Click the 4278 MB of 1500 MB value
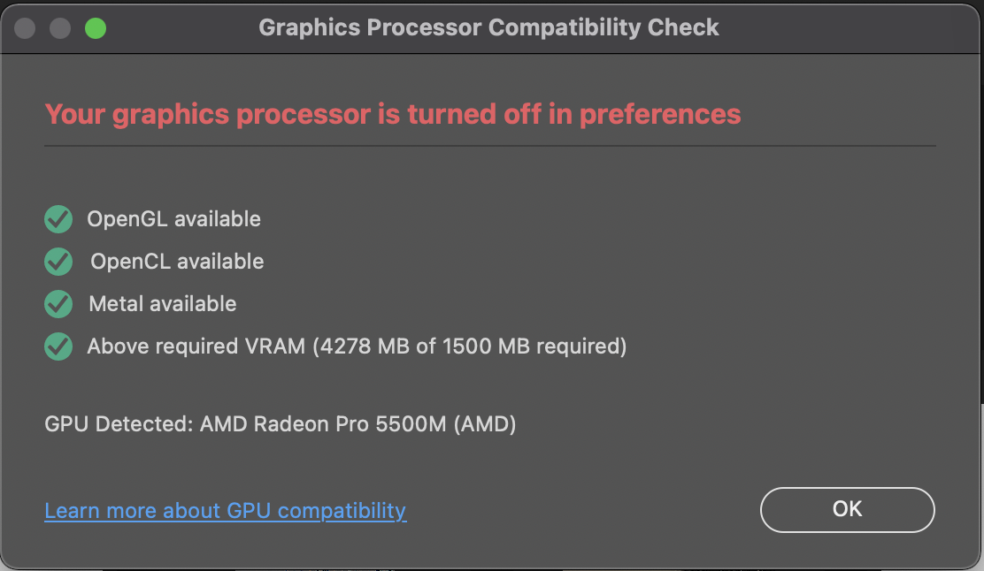This screenshot has width=984, height=571. coord(469,346)
